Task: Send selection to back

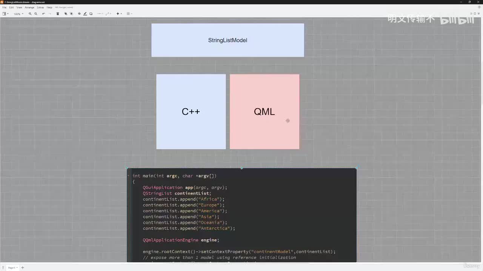Action: [71, 14]
